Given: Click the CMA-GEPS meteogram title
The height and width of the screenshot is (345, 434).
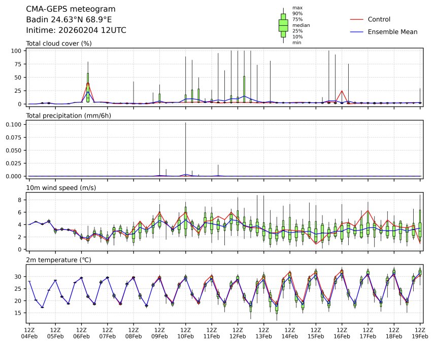Looking at the screenshot, I should coord(71,10).
